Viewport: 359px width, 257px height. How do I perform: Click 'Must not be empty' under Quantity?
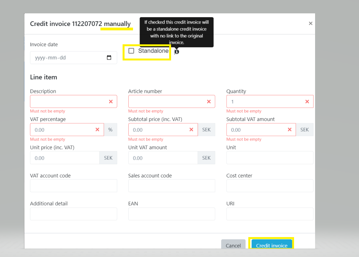pos(244,111)
